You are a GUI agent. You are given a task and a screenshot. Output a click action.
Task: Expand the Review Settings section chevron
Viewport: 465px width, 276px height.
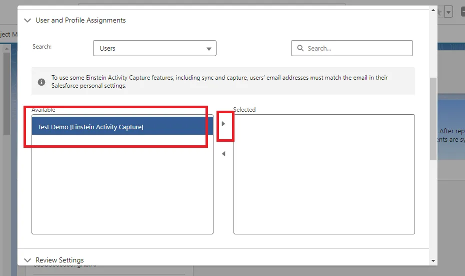[28, 260]
